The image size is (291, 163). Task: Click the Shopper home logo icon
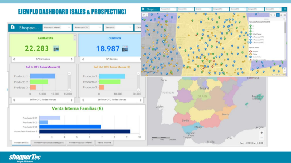click(13, 27)
